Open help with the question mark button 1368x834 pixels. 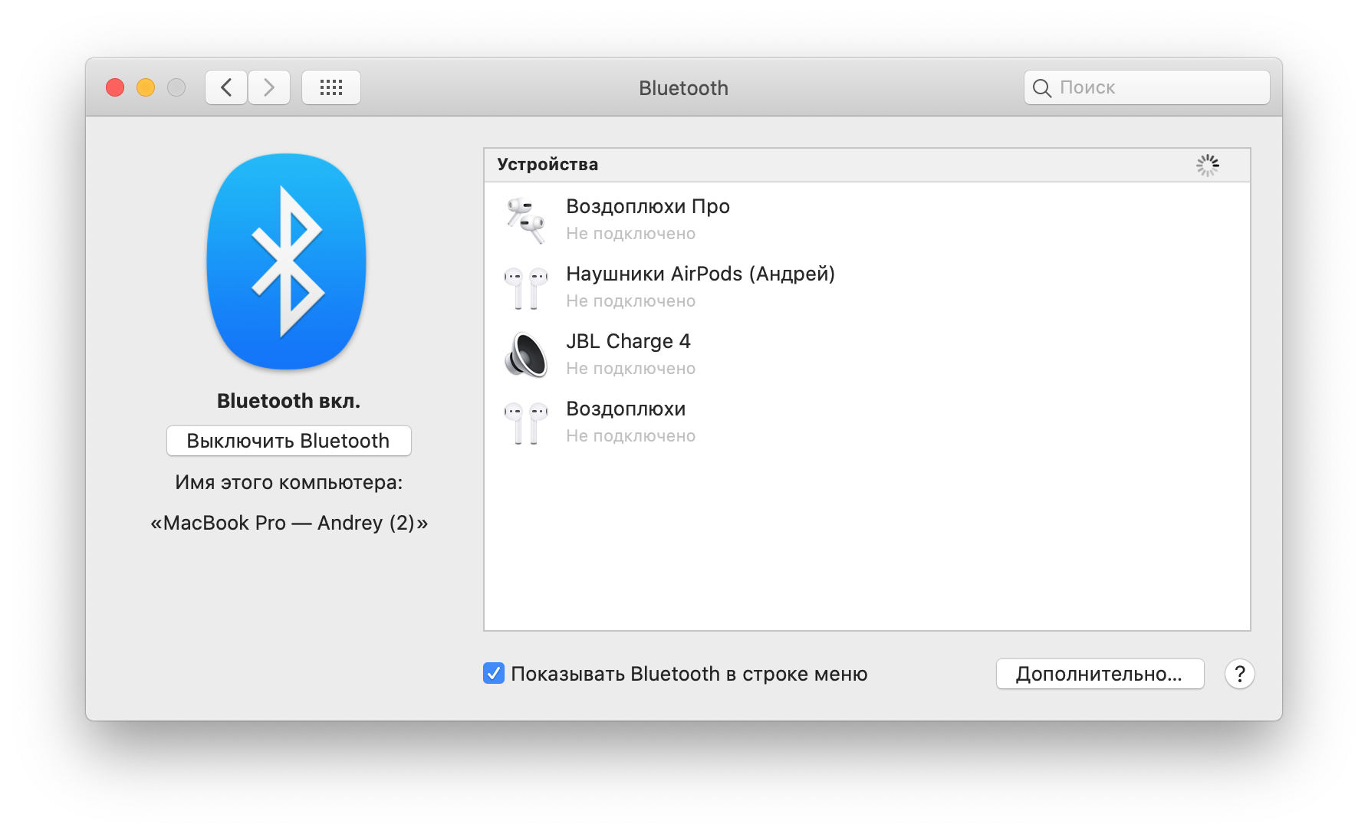point(1239,674)
